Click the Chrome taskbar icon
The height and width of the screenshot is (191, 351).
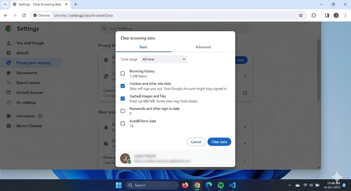tap(197, 185)
